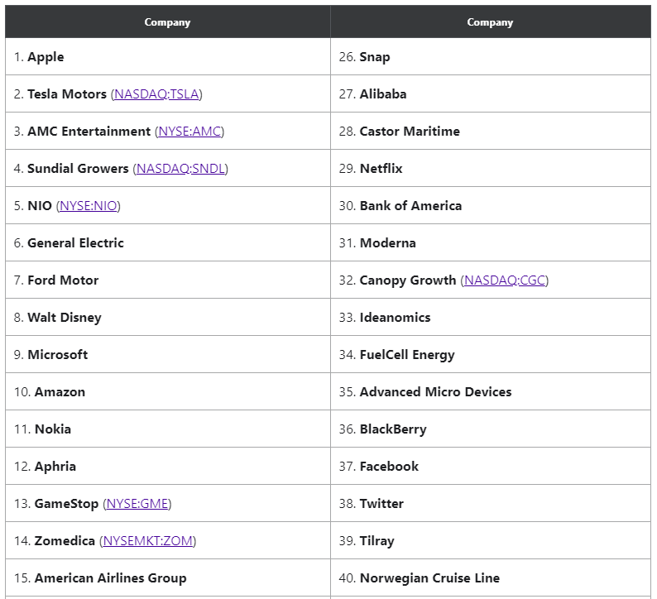The image size is (657, 599).
Task: Select the Tesla Motors company name
Action: 67,94
